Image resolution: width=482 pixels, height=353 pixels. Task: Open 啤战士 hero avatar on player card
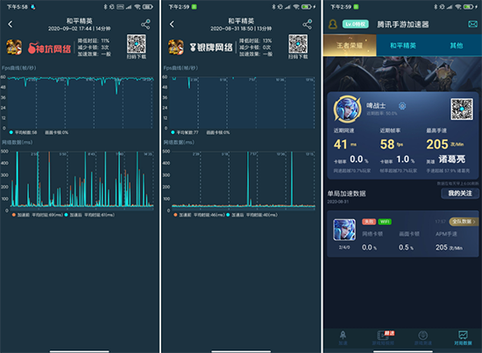tap(347, 109)
